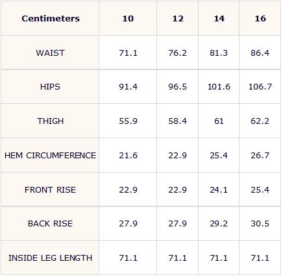This screenshot has width=283, height=277.
Task: Select hips value 101.6 for size 14
Action: tap(219, 87)
